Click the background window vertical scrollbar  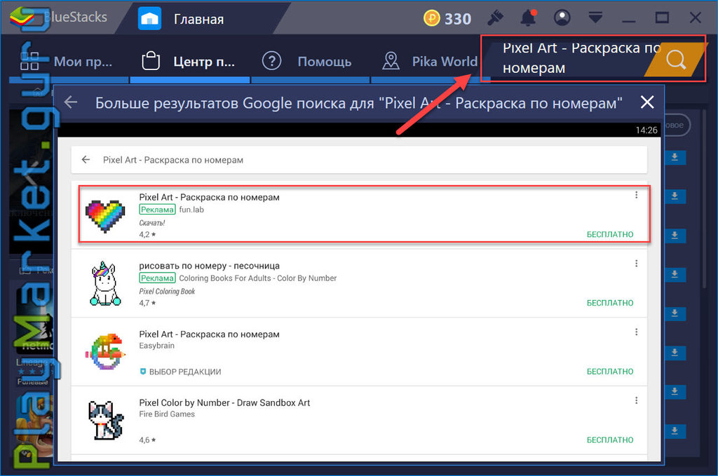coord(705,197)
